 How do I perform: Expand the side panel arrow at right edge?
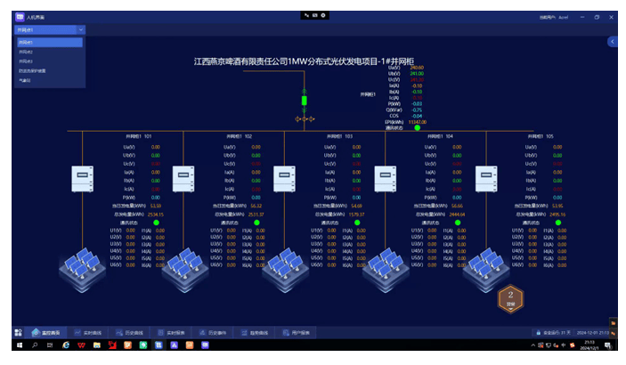pos(613,42)
